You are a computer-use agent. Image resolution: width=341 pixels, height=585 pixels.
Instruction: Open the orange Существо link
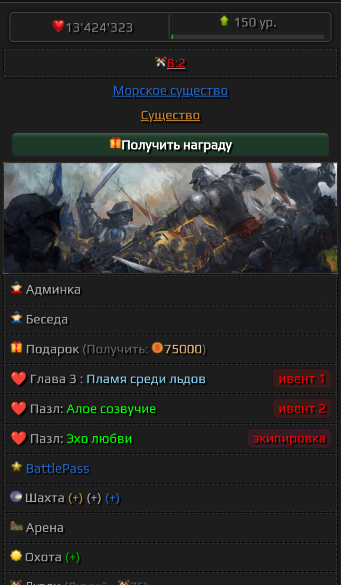pyautogui.click(x=170, y=115)
